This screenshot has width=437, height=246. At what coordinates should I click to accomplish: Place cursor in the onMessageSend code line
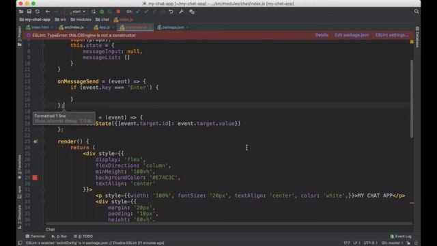[x=102, y=81]
